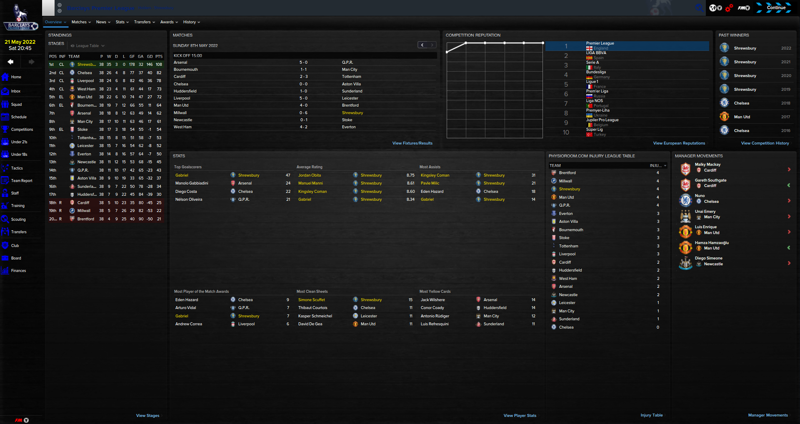Open the Stats tab menu
This screenshot has width=800, height=424.
click(122, 22)
